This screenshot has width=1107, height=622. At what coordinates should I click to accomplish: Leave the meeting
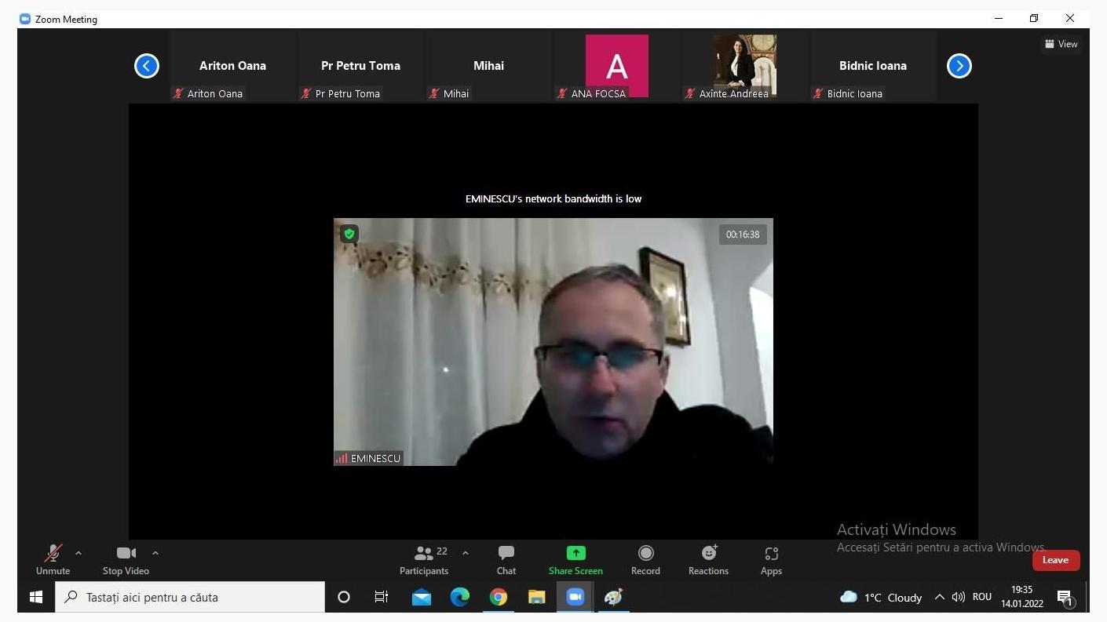pyautogui.click(x=1055, y=560)
